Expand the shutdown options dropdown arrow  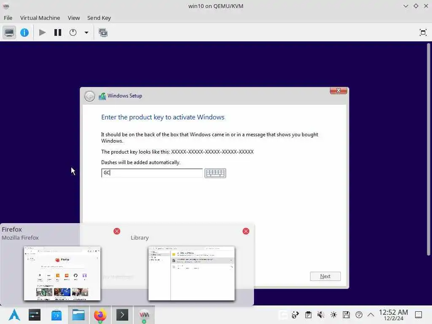pyautogui.click(x=86, y=32)
